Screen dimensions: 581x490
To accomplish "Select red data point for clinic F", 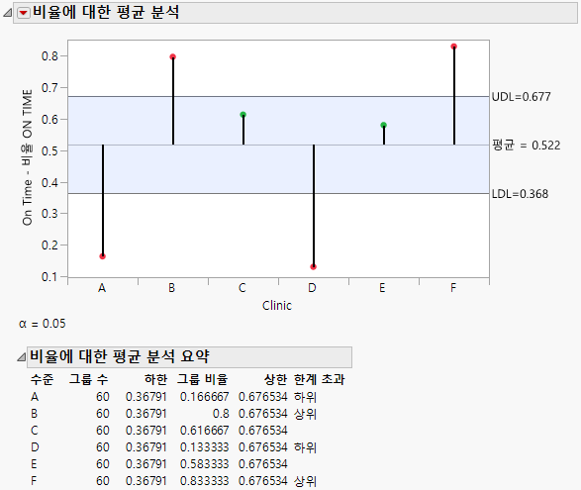I will [x=454, y=47].
